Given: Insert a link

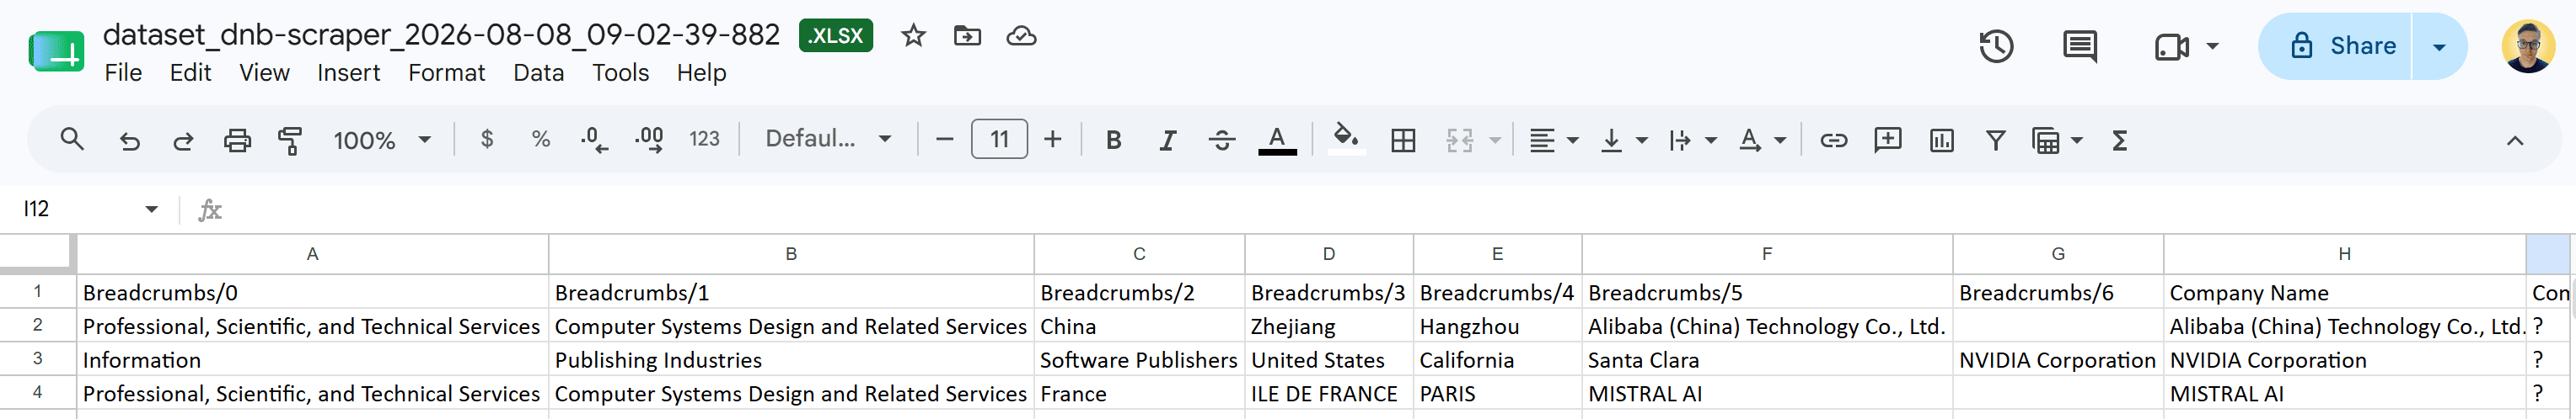Looking at the screenshot, I should [x=1833, y=140].
